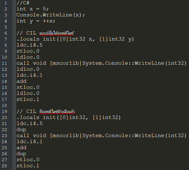This screenshot has width=189, height=170.
Task: Click line number 5 in the gutter
Action: click(x=6, y=27)
